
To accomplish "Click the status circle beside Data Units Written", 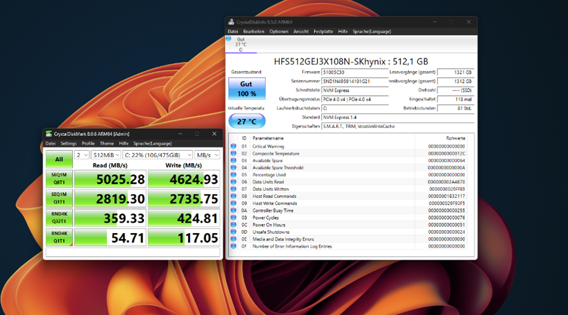I will point(234,189).
